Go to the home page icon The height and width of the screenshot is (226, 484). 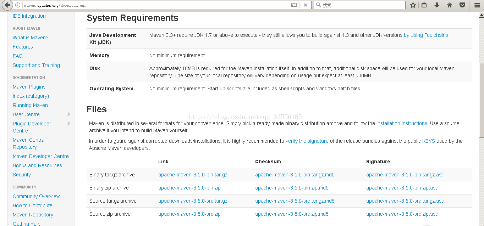pyautogui.click(x=450, y=5)
